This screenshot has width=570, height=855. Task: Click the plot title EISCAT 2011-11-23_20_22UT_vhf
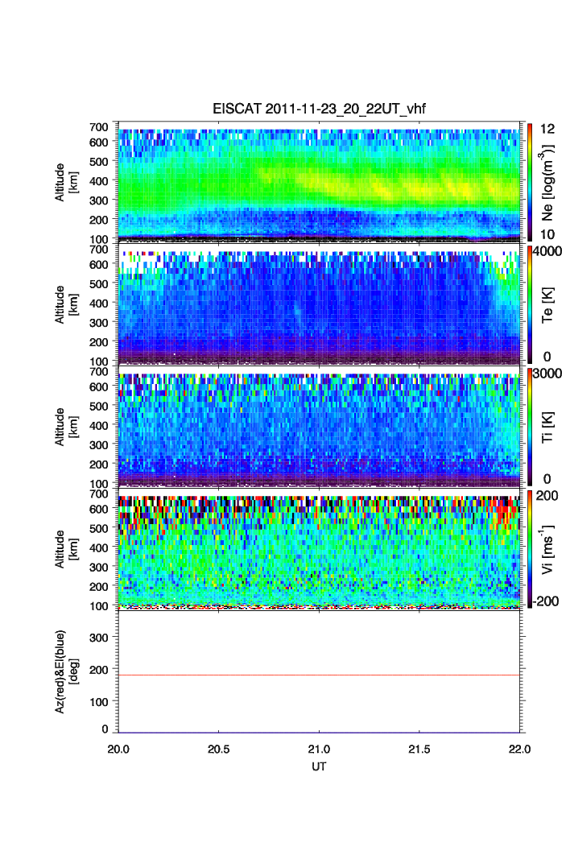(319, 109)
